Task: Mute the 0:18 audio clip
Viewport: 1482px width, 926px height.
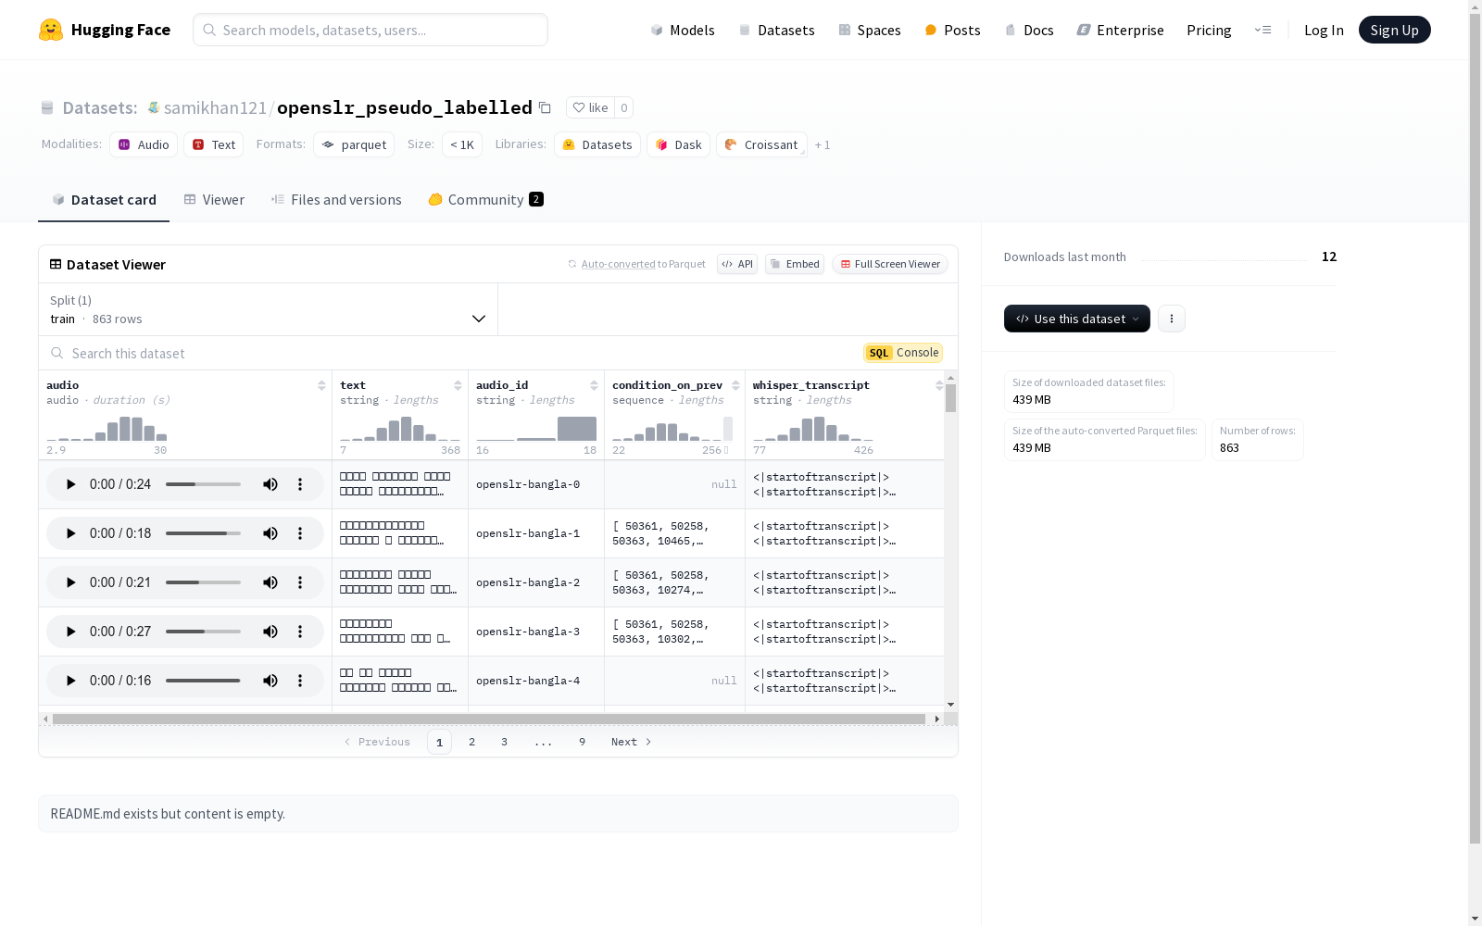Action: (x=270, y=533)
